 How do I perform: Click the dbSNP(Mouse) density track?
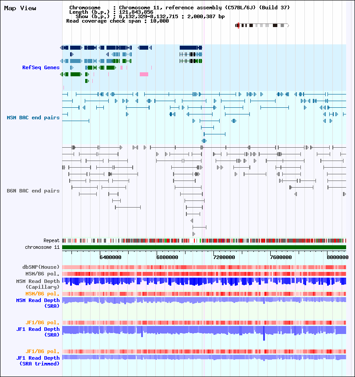pos(204,267)
